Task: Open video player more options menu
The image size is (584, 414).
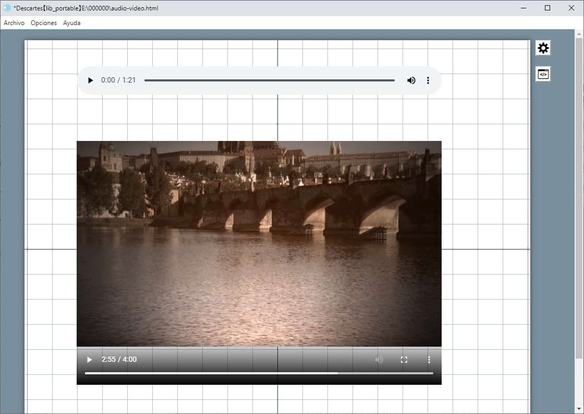Action: pyautogui.click(x=429, y=360)
